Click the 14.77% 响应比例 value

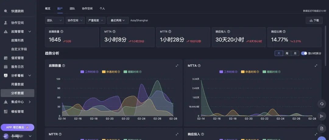point(279,40)
